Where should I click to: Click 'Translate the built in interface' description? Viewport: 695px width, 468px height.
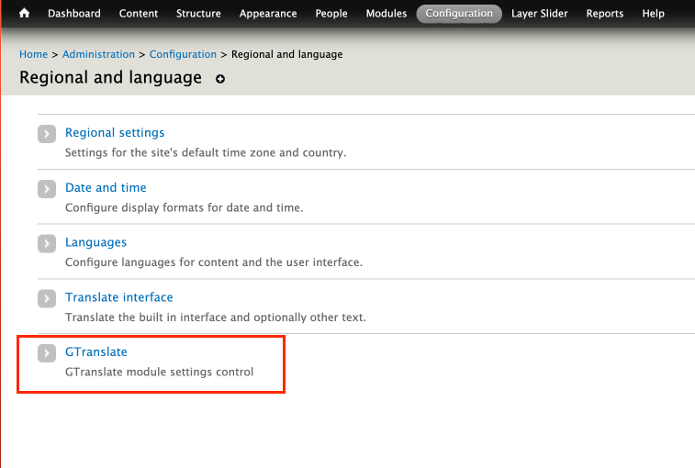coord(216,318)
